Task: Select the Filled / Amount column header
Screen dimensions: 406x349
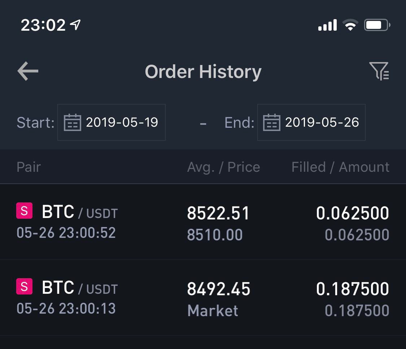Action: point(340,167)
